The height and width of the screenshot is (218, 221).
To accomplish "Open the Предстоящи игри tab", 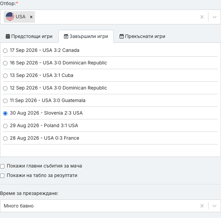I will coord(29,36).
